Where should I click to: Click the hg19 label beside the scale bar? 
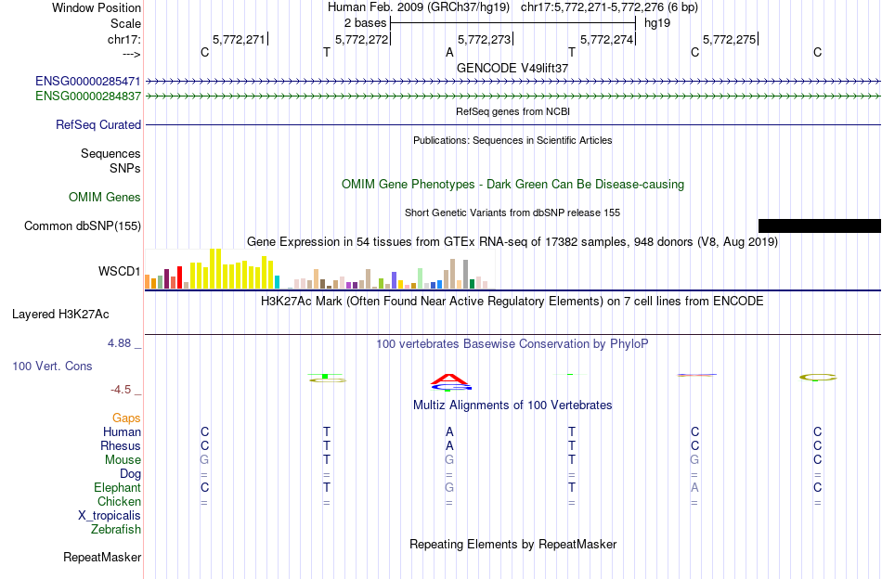coord(657,23)
